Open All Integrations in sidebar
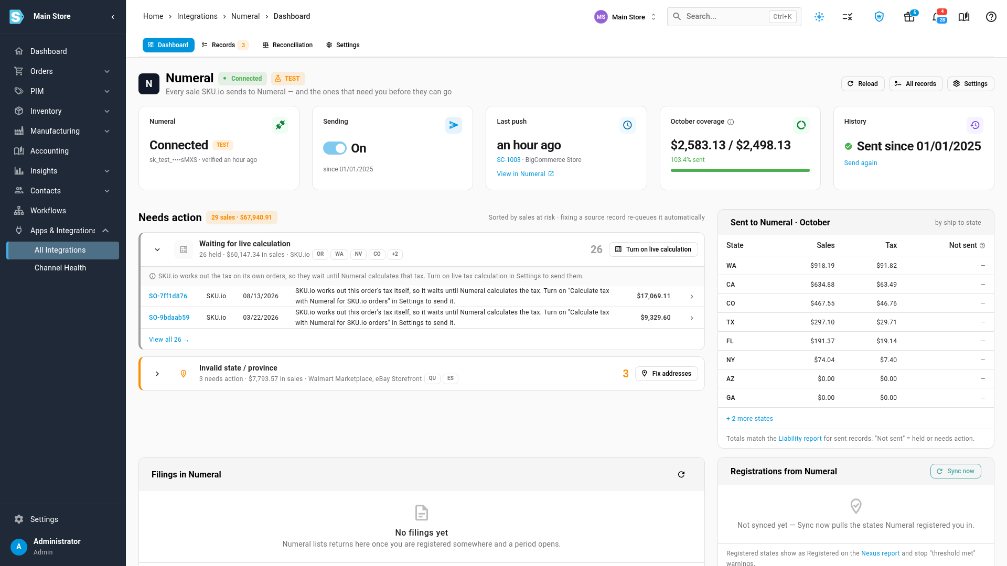 point(63,251)
